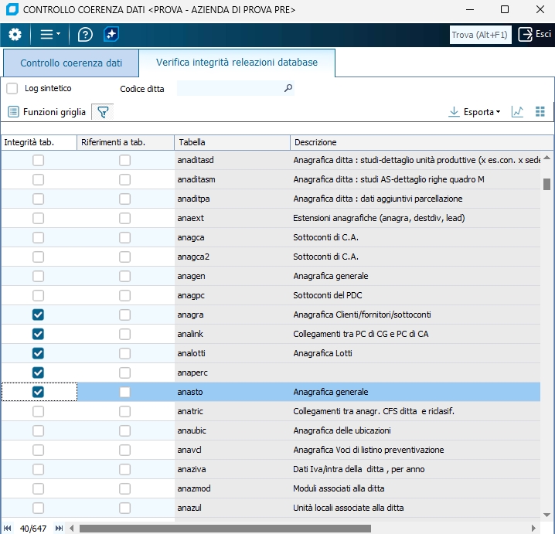
Task: Click the Tabella column header
Action: coord(232,142)
